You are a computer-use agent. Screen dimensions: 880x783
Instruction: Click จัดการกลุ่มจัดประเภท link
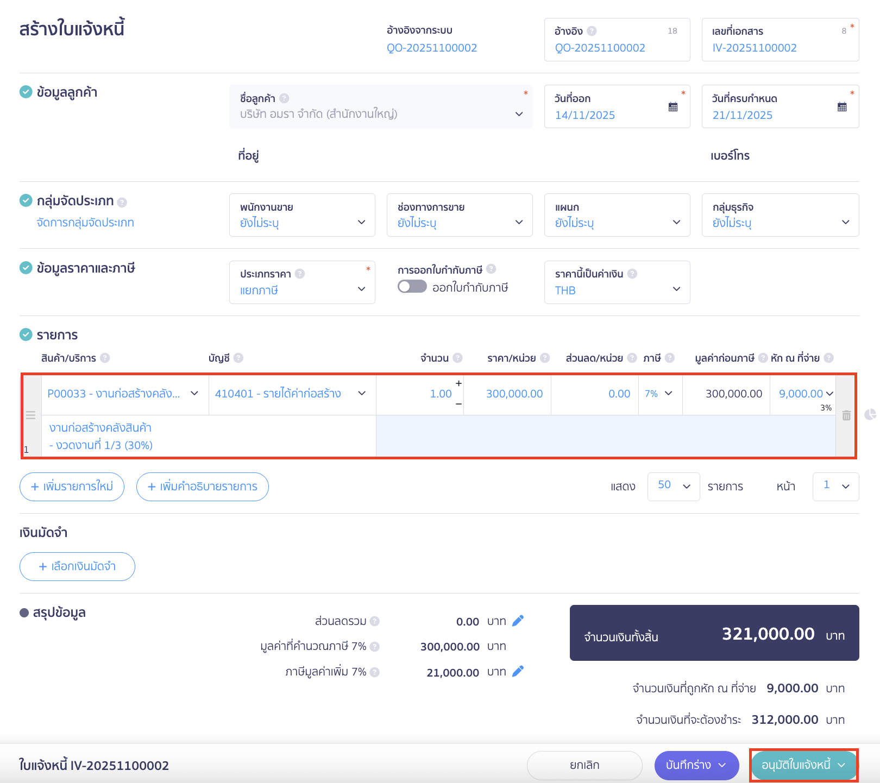tap(85, 223)
